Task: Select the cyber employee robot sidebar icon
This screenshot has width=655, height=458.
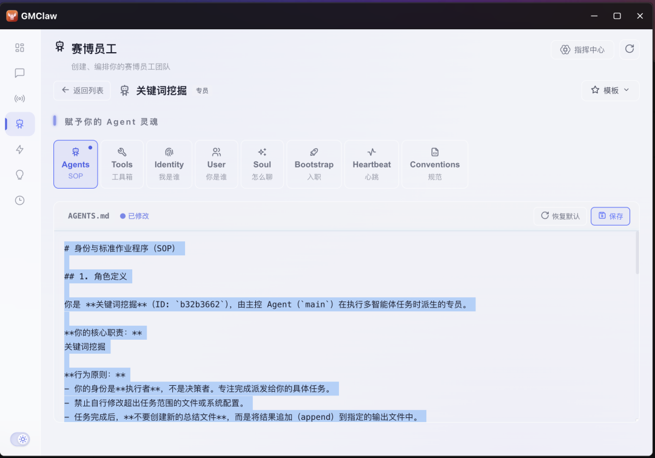Action: click(x=19, y=124)
